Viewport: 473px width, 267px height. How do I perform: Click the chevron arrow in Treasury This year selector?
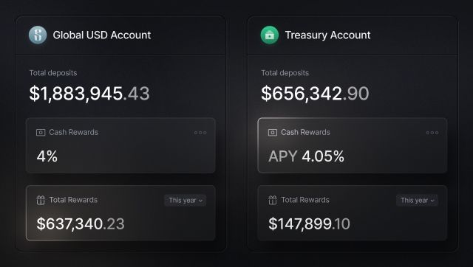tap(432, 201)
